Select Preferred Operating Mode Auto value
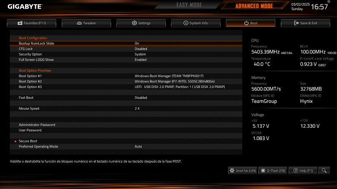 click(x=138, y=146)
